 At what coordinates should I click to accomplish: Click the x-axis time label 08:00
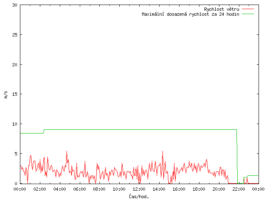[x=99, y=189]
